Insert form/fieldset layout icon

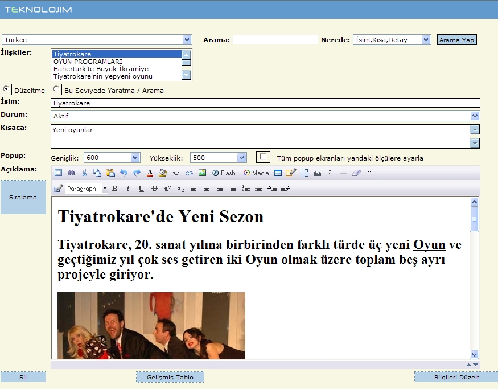point(317,173)
